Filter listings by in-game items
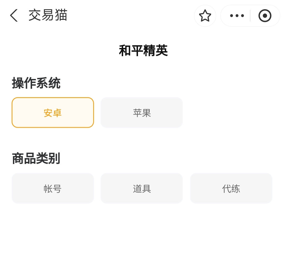 click(x=142, y=188)
